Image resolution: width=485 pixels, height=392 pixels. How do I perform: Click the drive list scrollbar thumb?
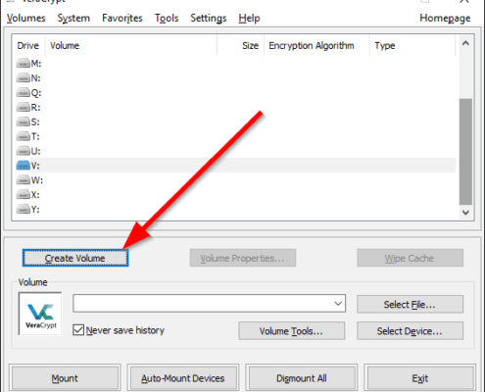pyautogui.click(x=465, y=152)
